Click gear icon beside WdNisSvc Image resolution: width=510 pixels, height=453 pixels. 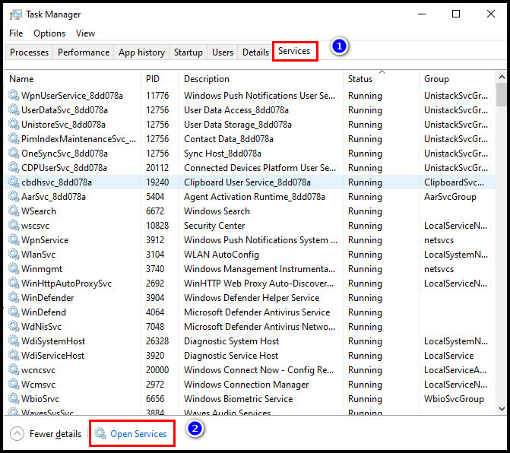[x=14, y=327]
